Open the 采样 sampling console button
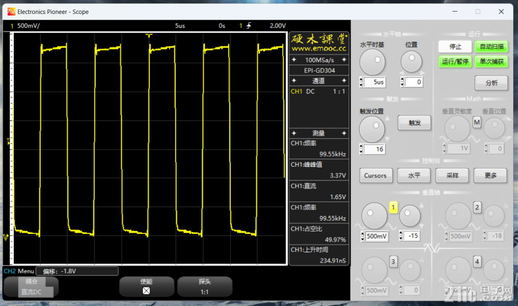 (452, 176)
